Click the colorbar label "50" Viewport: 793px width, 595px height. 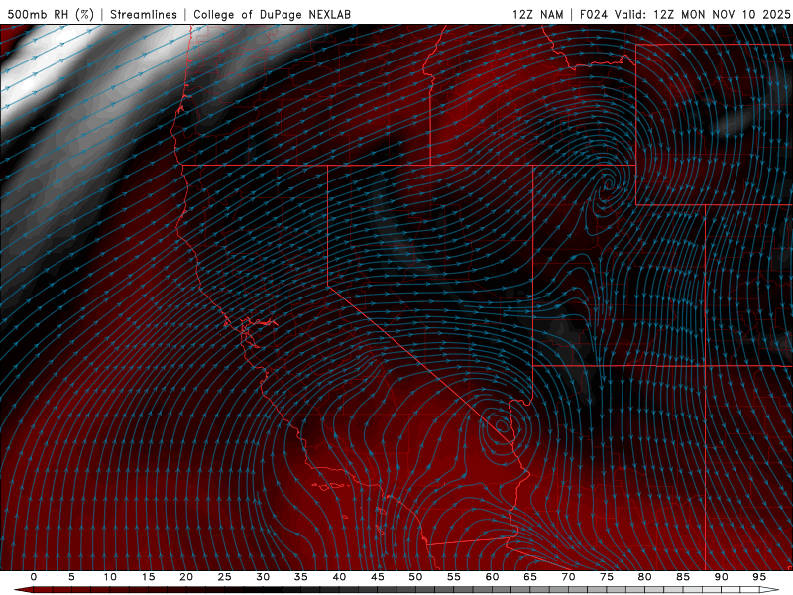tap(415, 577)
